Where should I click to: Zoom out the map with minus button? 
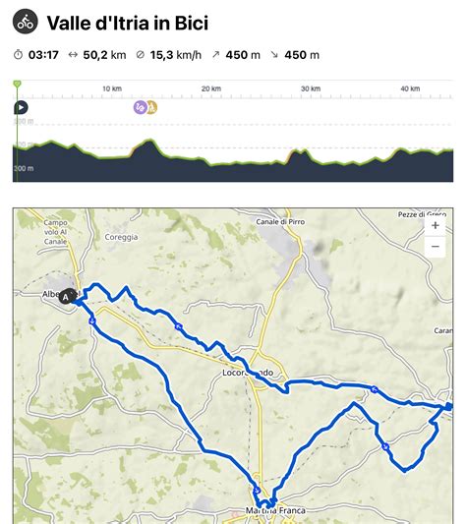pos(435,247)
